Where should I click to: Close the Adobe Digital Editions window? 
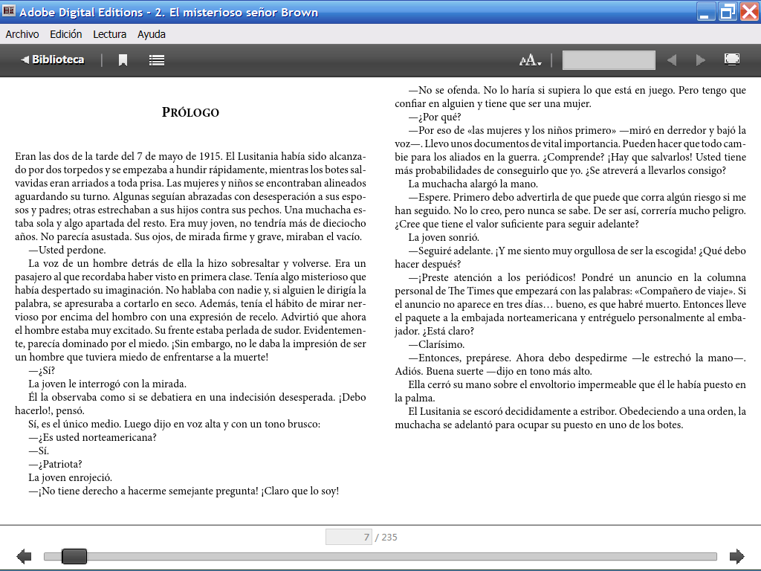(x=749, y=12)
